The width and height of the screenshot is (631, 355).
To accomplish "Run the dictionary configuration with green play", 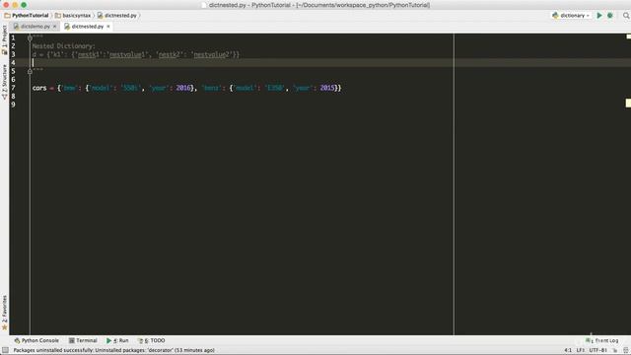I will 599,16.
